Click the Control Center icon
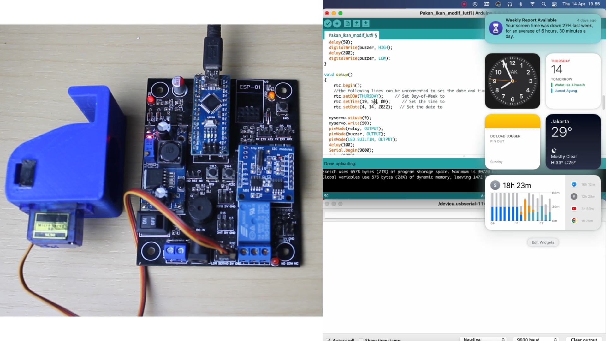The width and height of the screenshot is (606, 341). click(554, 4)
